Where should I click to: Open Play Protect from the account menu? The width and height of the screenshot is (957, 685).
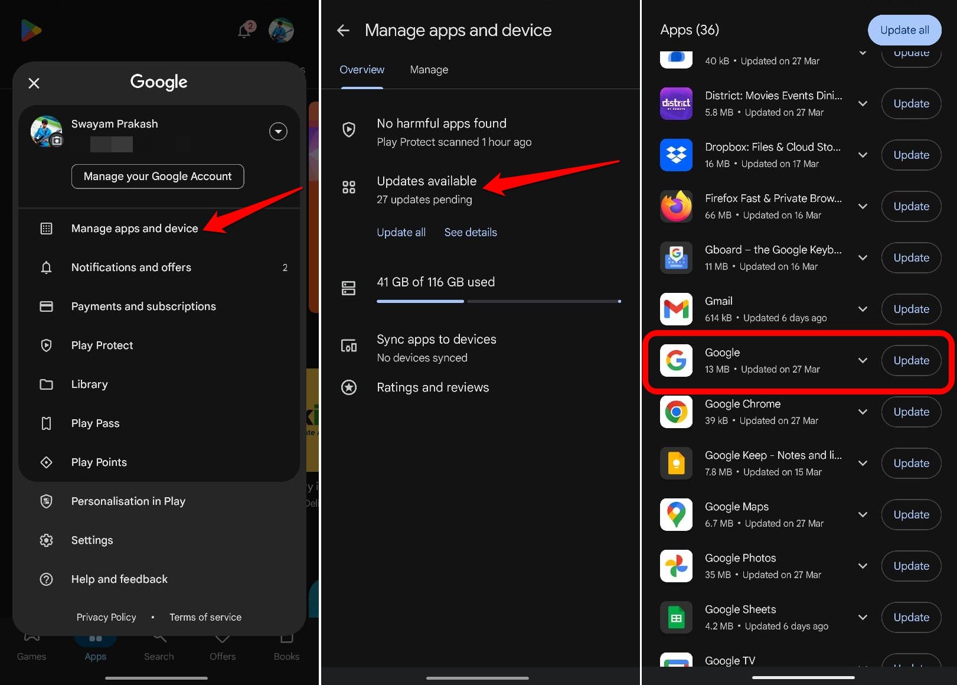pyautogui.click(x=102, y=345)
